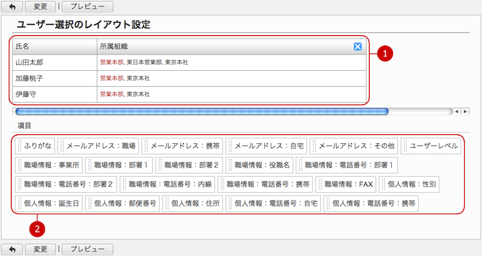The width and height of the screenshot is (482, 256).
Task: Select the 個人情報：誕生日 item
Action: point(49,204)
